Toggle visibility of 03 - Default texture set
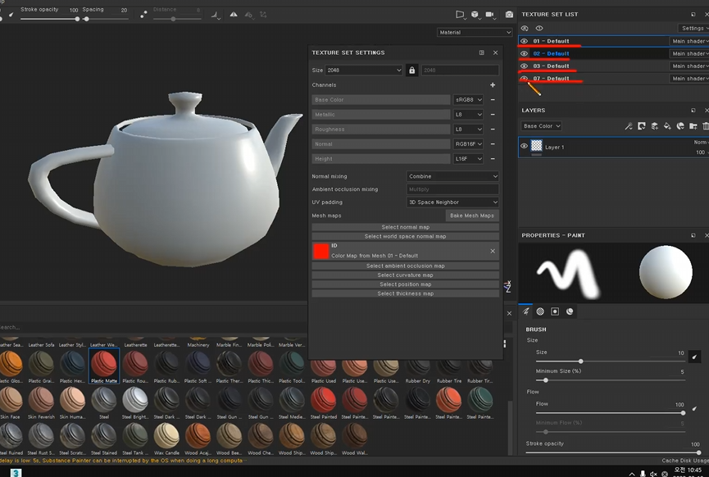This screenshot has width=709, height=477. pyautogui.click(x=525, y=66)
